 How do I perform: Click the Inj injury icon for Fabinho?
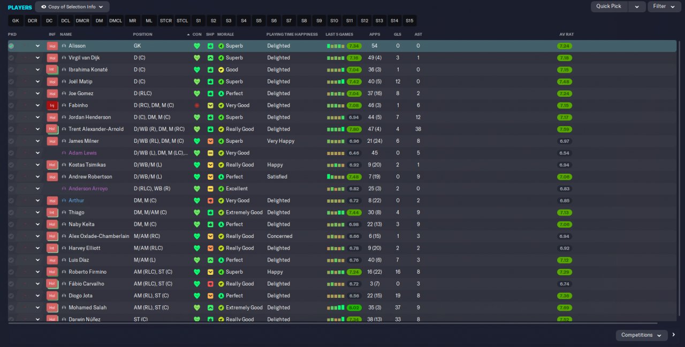tap(52, 105)
